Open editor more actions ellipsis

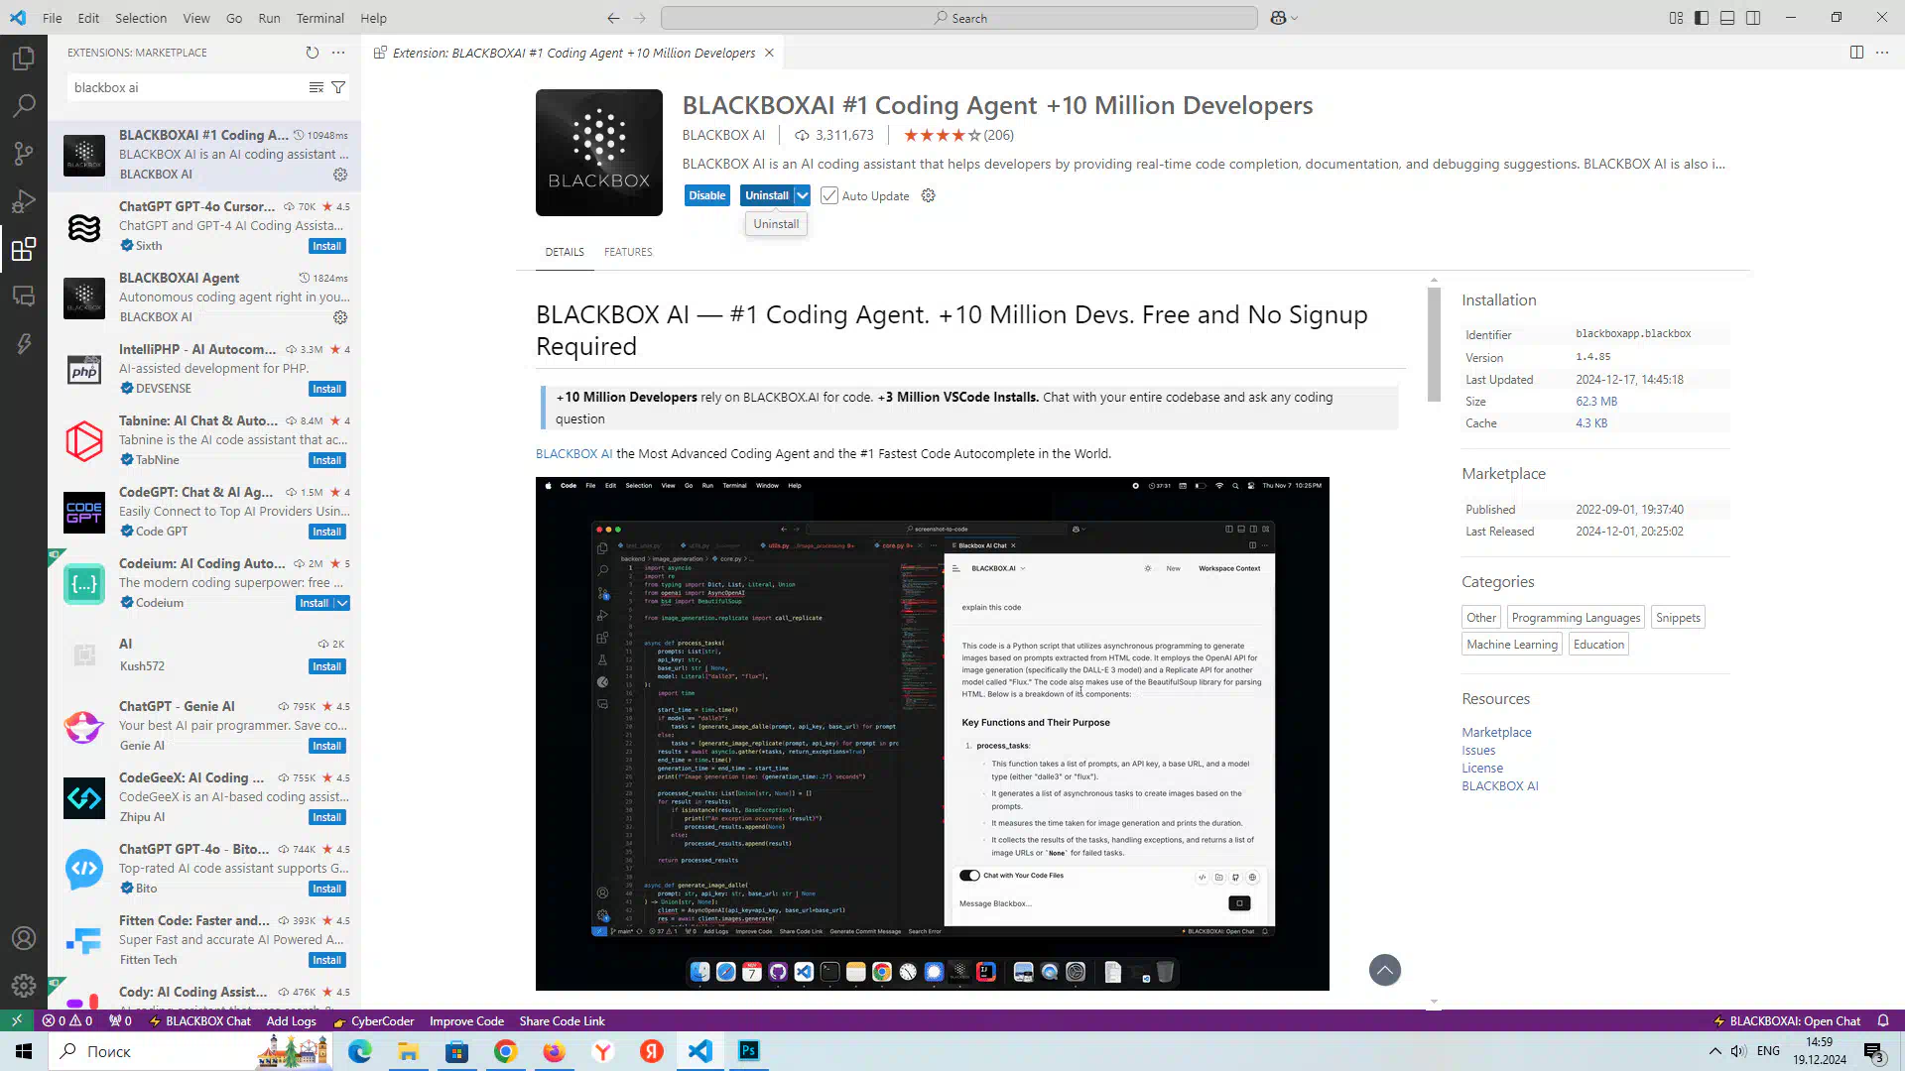pyautogui.click(x=1882, y=53)
